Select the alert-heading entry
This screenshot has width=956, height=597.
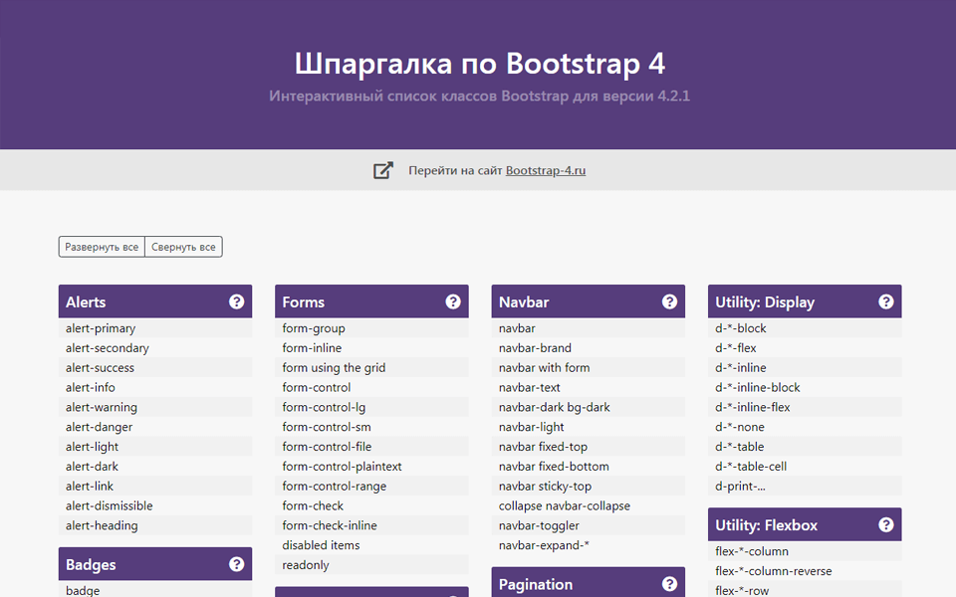(155, 525)
